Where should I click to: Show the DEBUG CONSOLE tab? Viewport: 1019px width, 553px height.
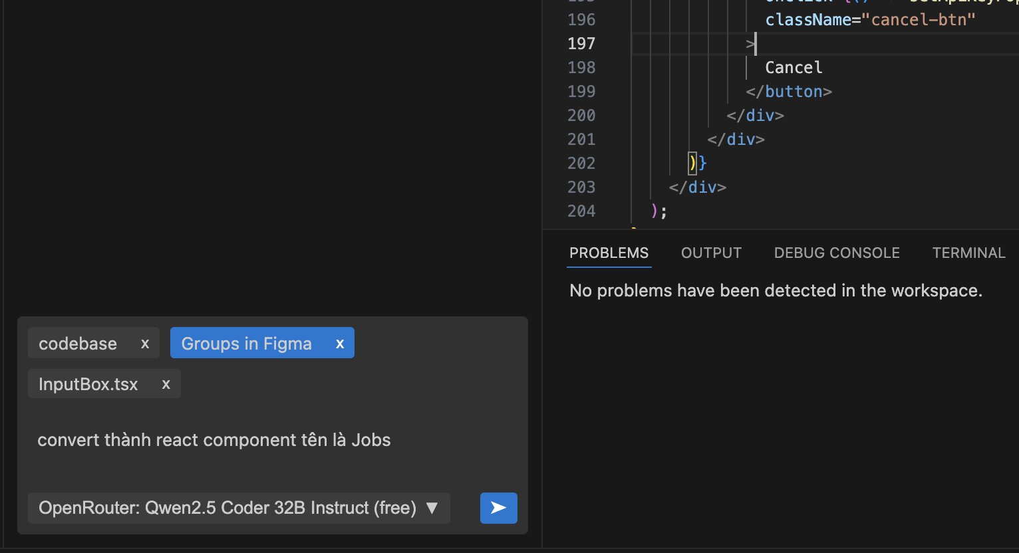[x=837, y=253]
